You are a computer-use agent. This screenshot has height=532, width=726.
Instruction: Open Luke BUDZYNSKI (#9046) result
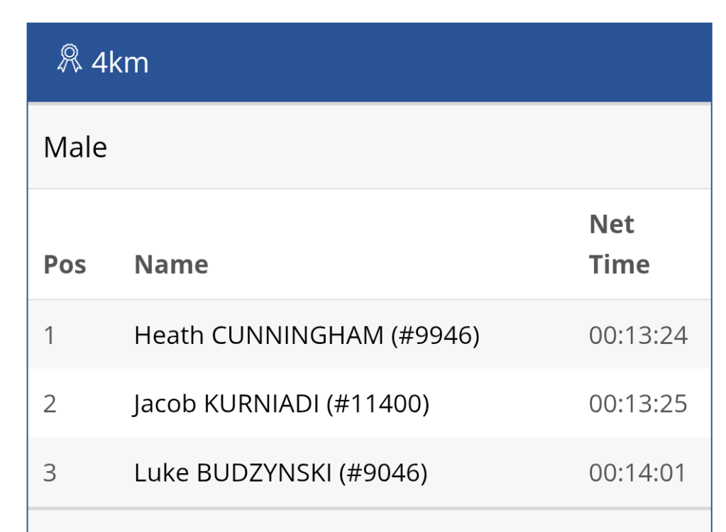tap(280, 473)
